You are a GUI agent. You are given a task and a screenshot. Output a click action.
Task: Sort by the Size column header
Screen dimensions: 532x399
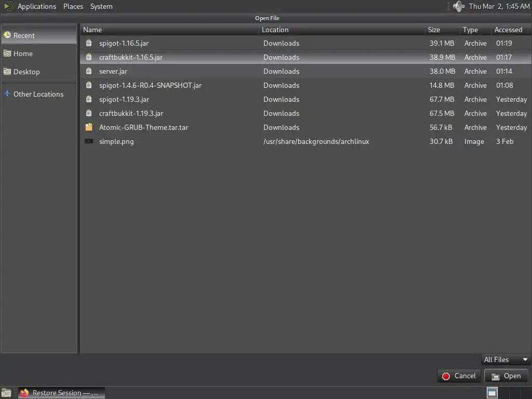(x=443, y=30)
